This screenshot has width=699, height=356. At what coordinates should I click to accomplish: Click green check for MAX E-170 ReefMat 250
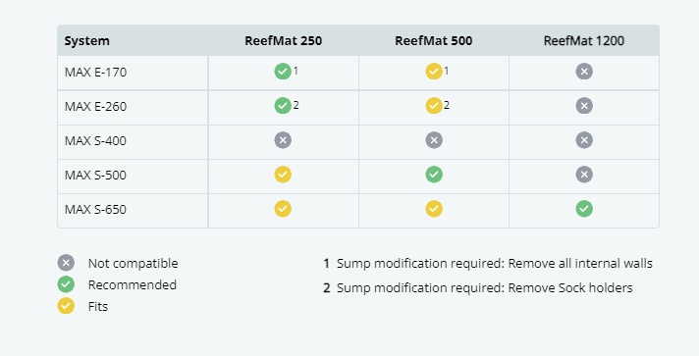[283, 72]
